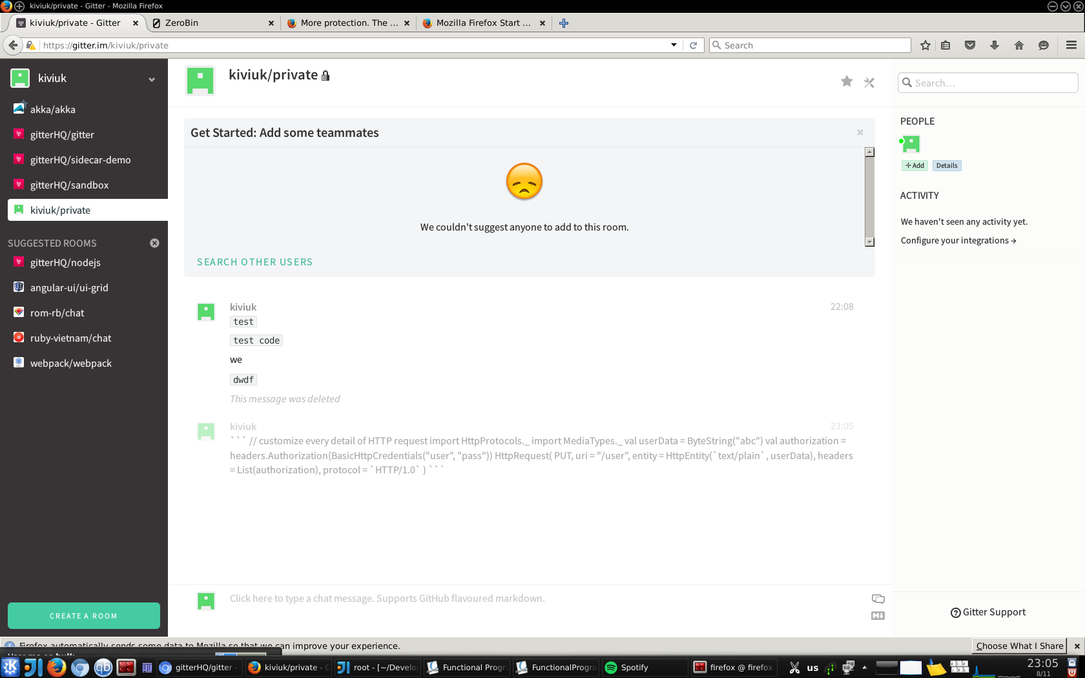1085x678 pixels.
Task: Open Configure your integrations link
Action: coord(958,240)
